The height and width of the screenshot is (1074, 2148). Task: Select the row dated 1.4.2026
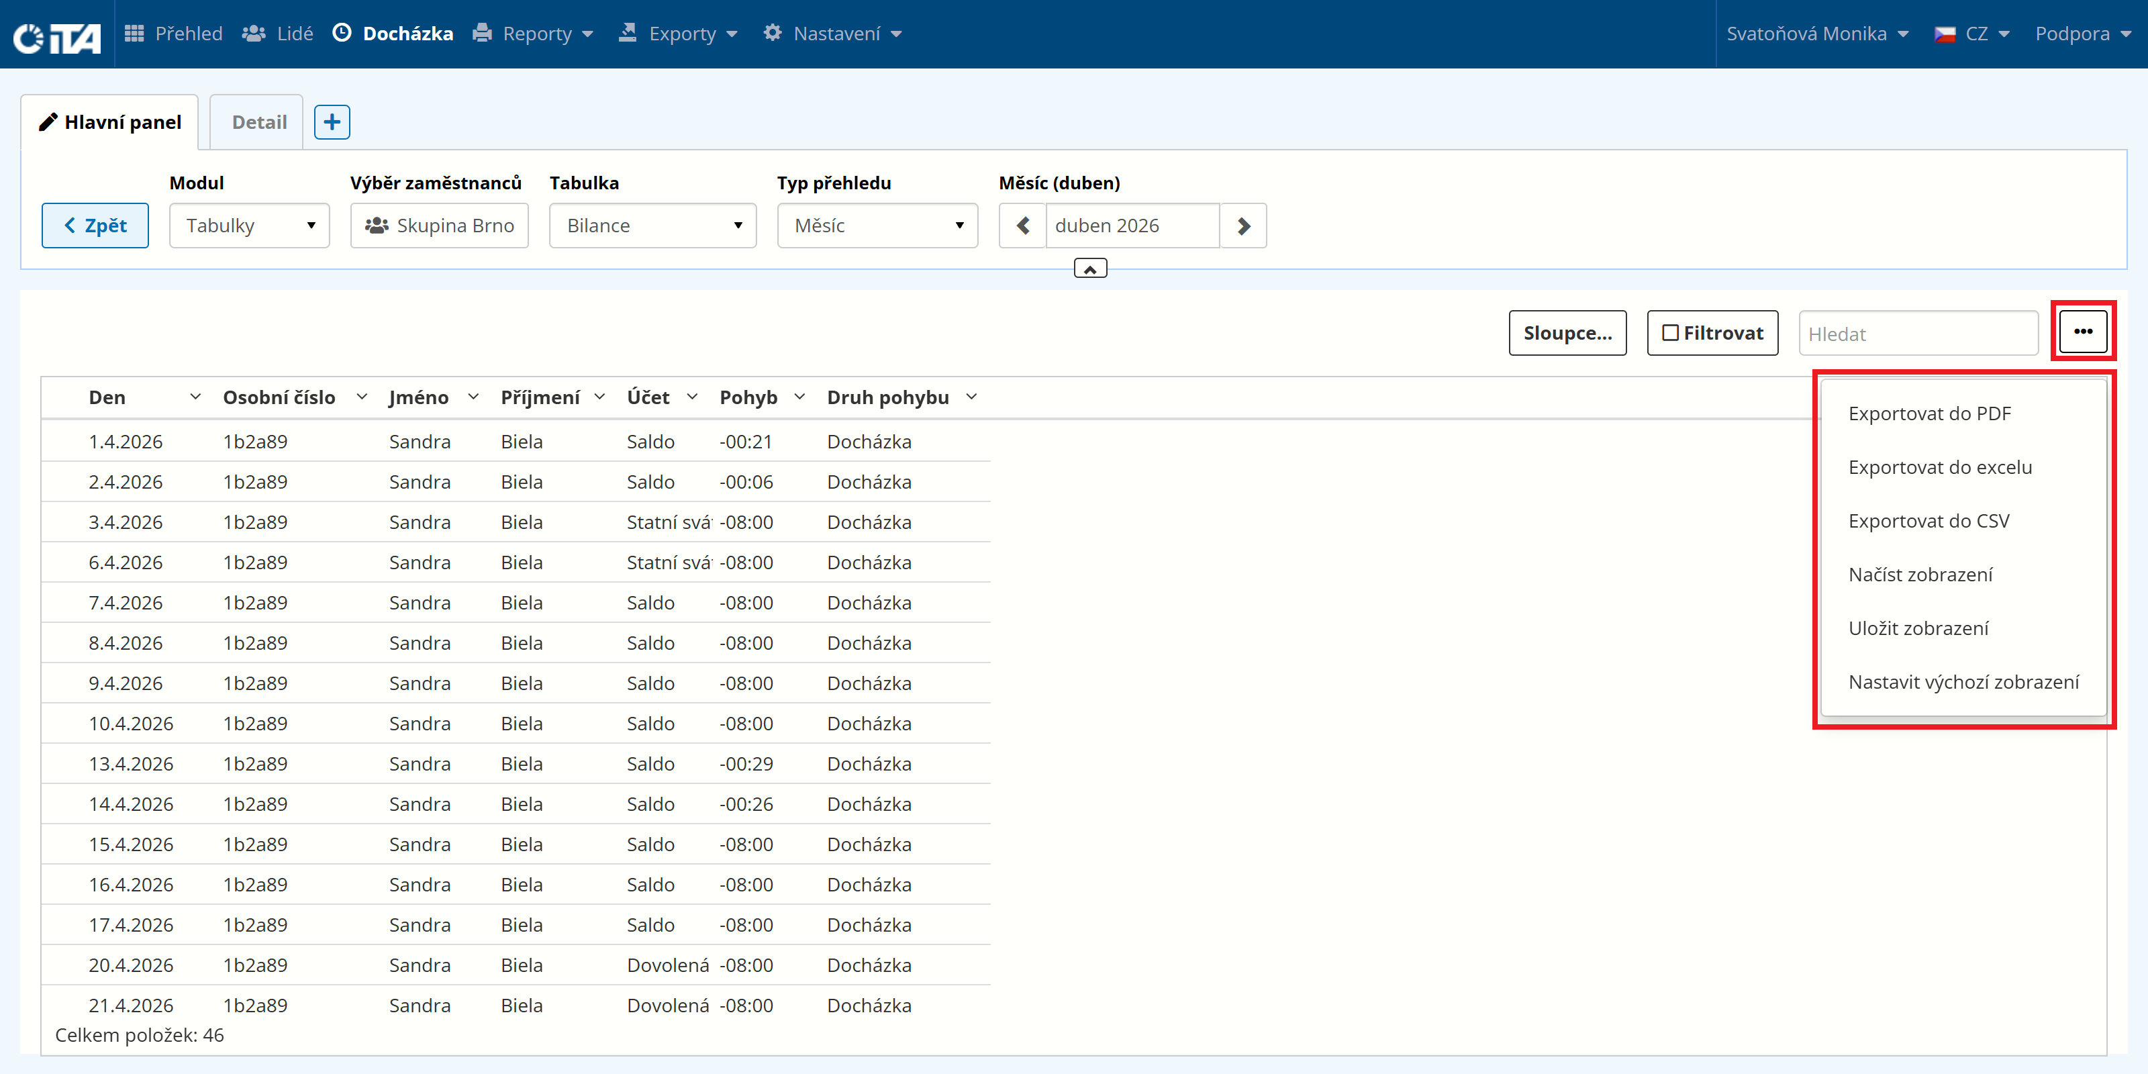[516, 441]
